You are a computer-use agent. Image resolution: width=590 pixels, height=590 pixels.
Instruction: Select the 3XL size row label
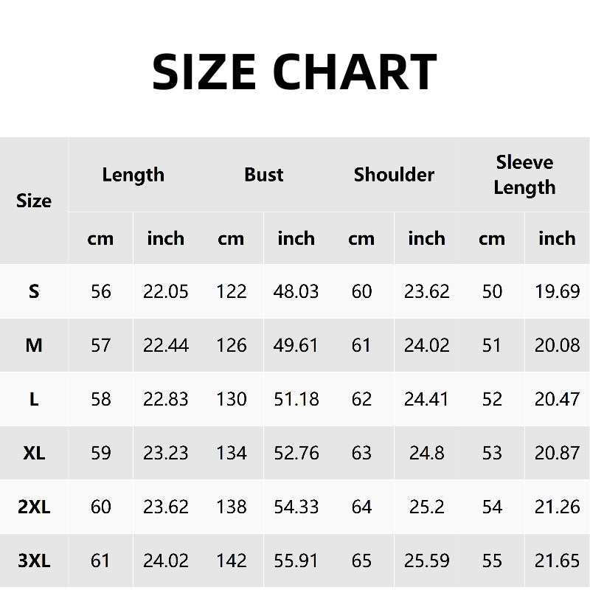[x=34, y=561]
